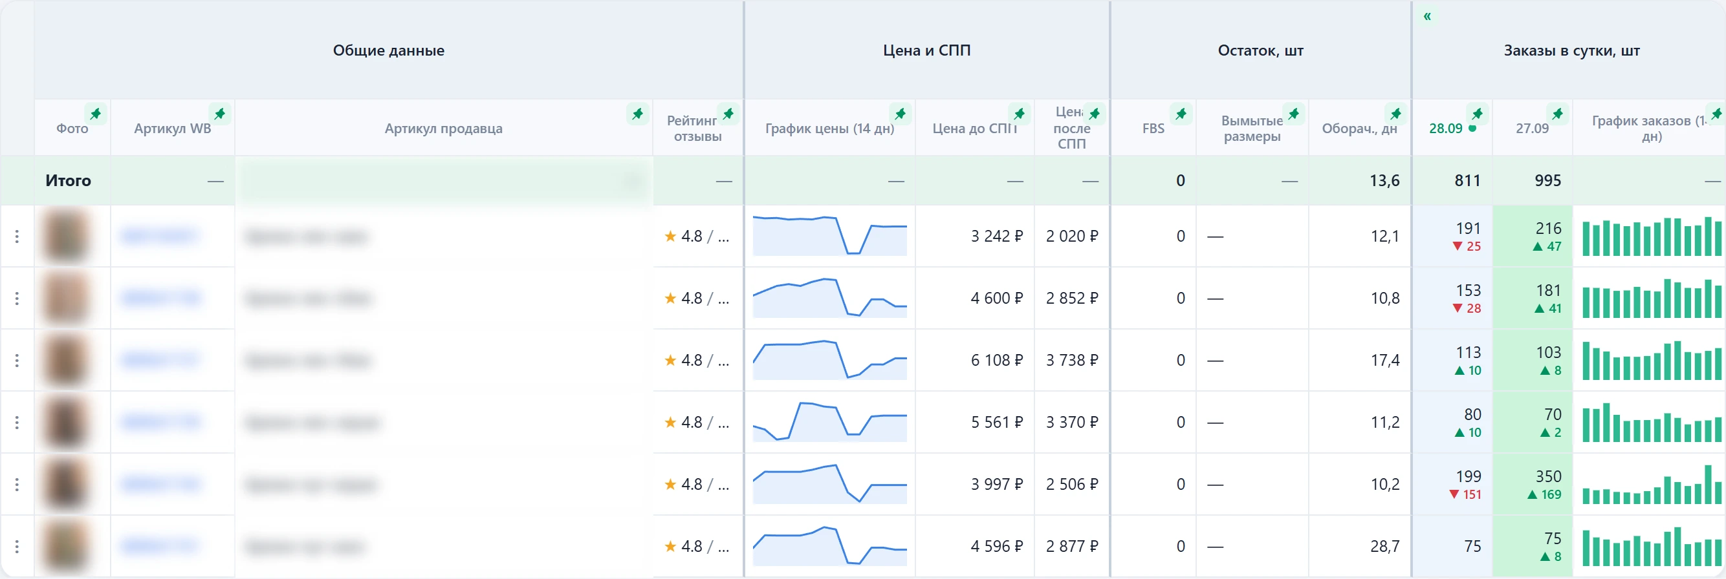Click the price chart in the 5 561 ₽ row
The image size is (1726, 579).
pyautogui.click(x=829, y=423)
